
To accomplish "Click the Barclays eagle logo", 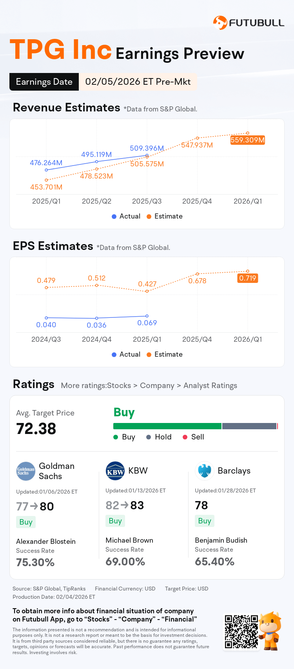I will pyautogui.click(x=205, y=471).
